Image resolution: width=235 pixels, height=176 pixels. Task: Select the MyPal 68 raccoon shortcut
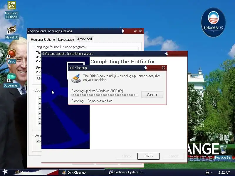tap(11, 32)
